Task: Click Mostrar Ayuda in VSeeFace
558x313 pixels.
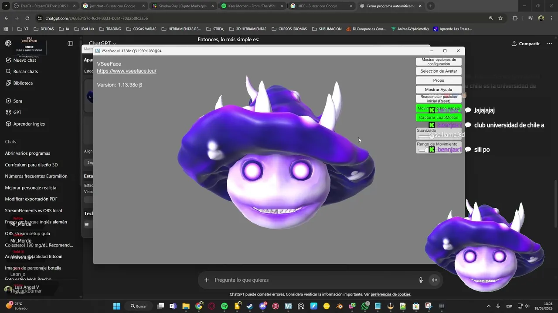Action: [439, 90]
